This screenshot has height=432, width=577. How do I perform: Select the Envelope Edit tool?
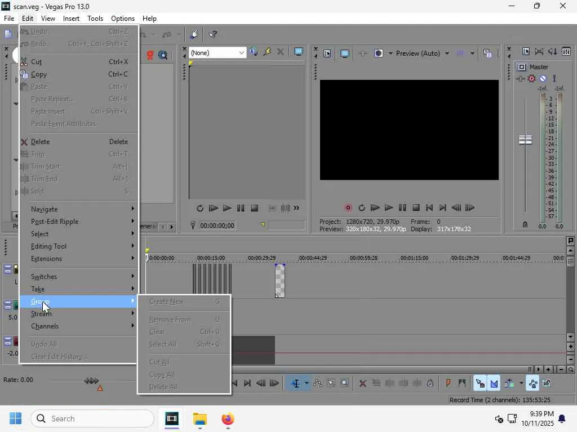click(x=318, y=383)
